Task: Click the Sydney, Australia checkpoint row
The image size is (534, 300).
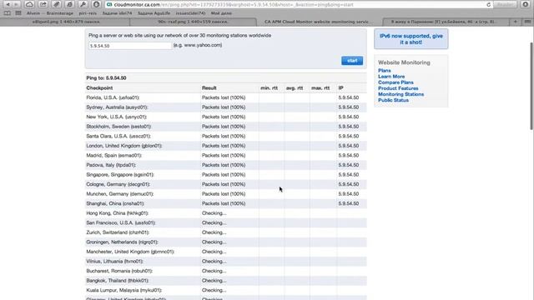Action: [x=226, y=107]
